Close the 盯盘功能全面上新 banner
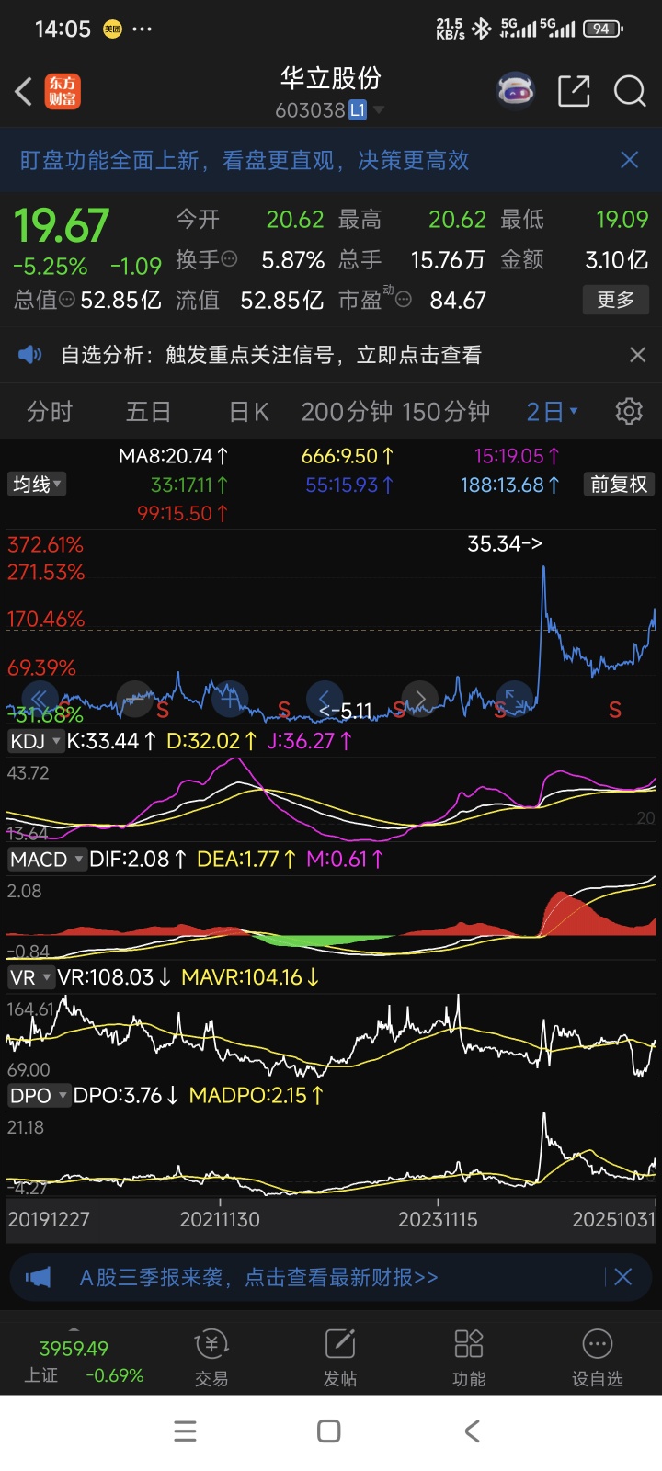This screenshot has height=1471, width=662. [630, 160]
